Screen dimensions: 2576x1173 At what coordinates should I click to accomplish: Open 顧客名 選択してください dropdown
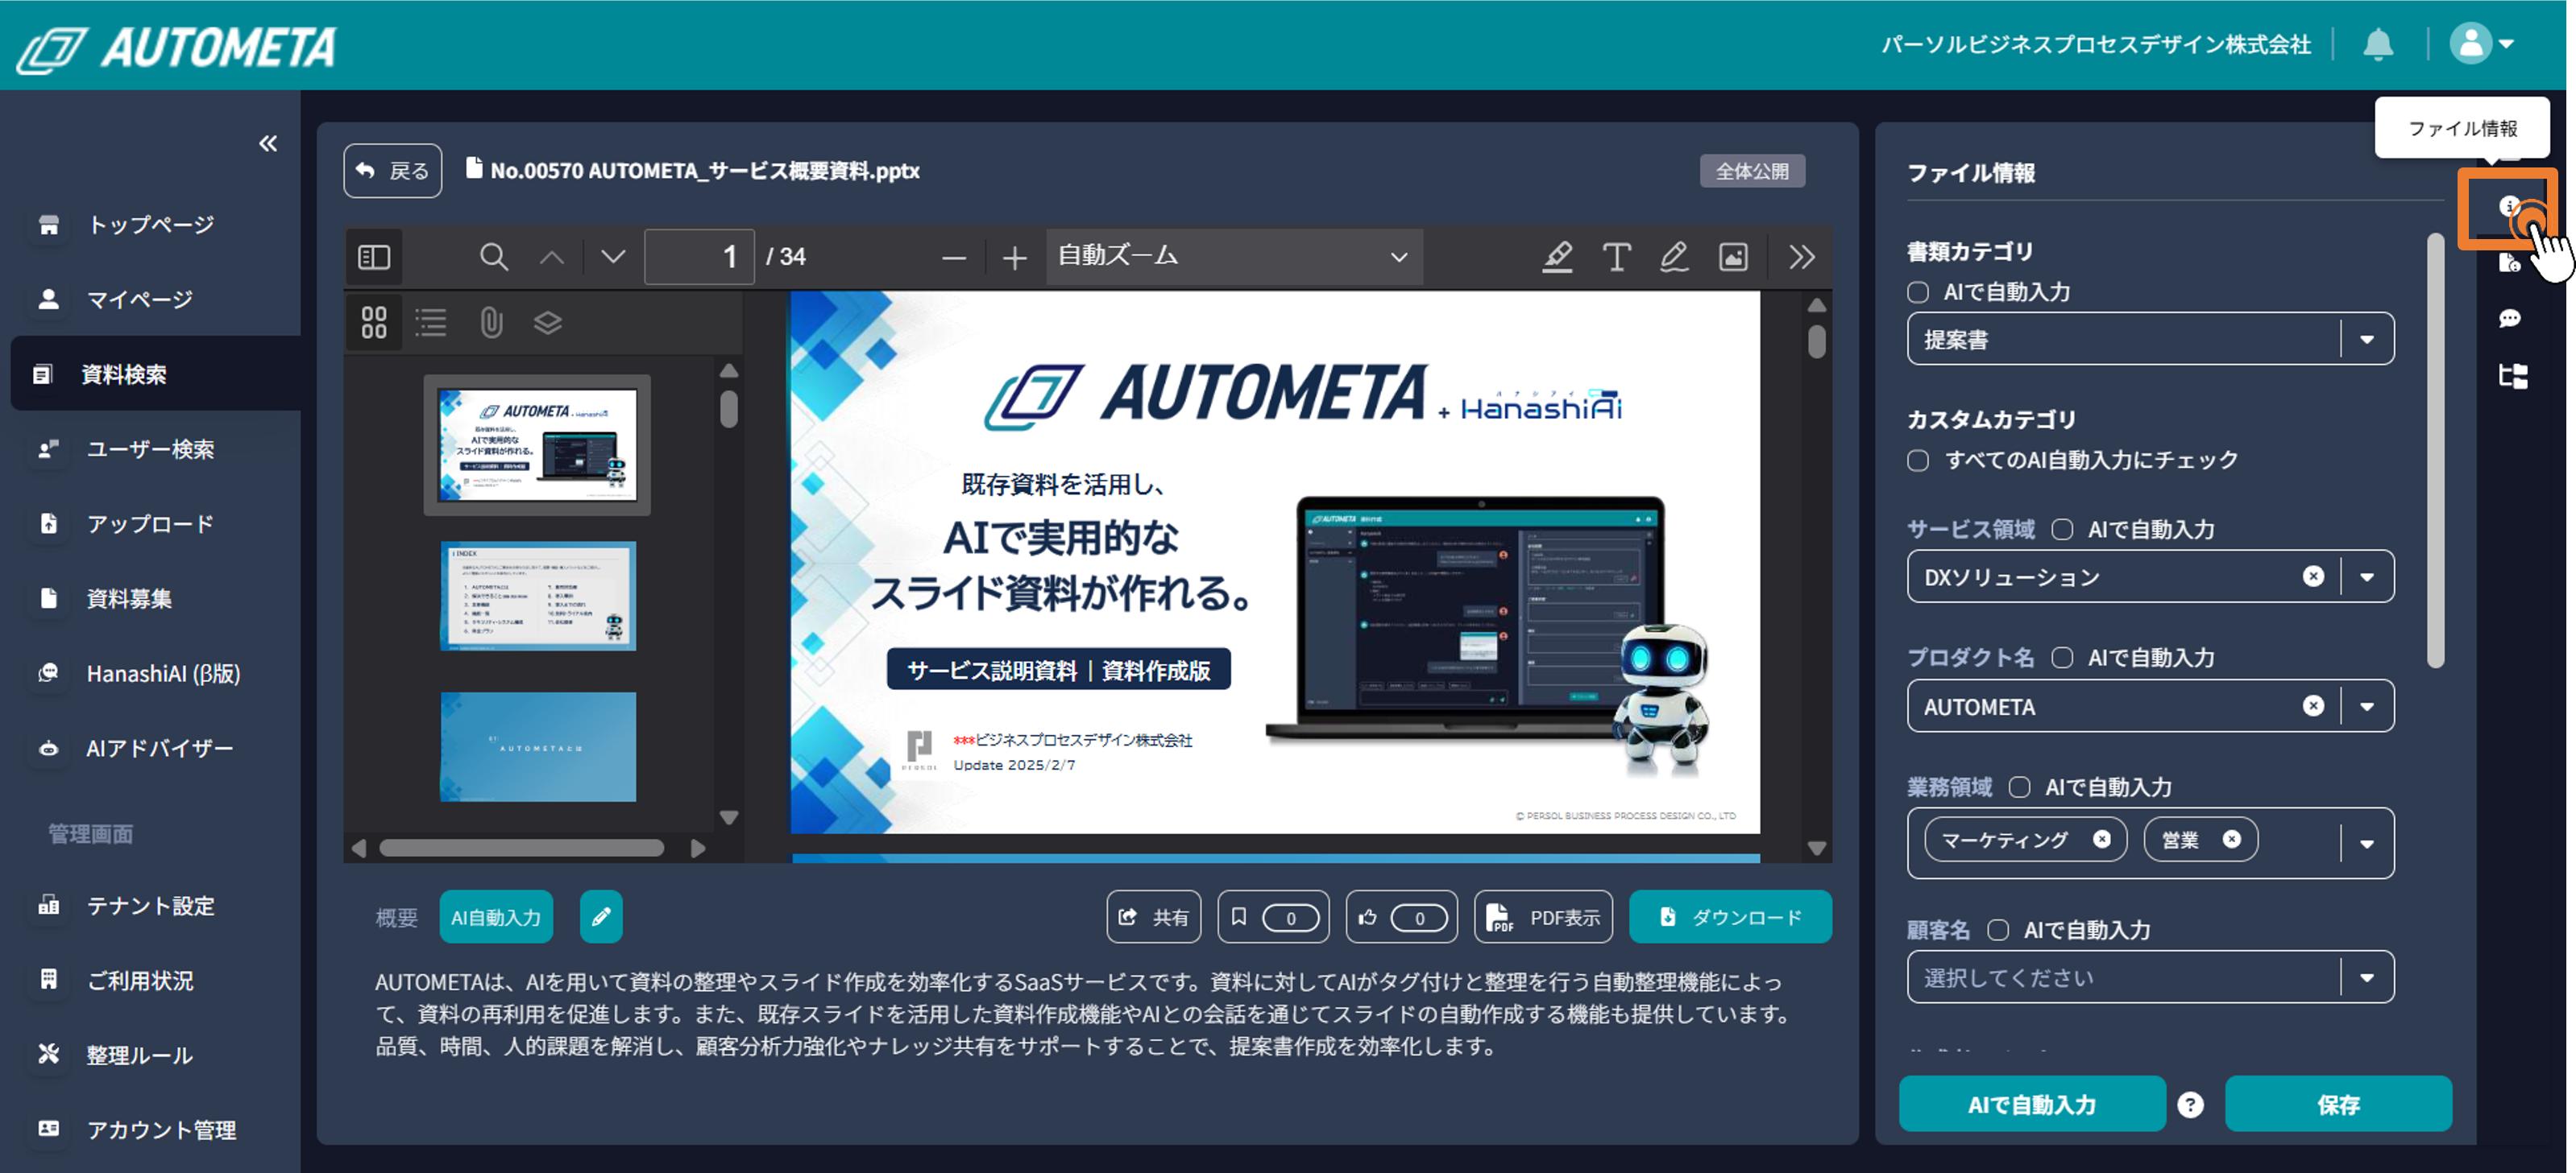tap(2150, 977)
